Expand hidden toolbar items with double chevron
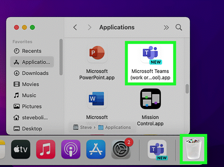This screenshot has width=224, height=167. (166, 27)
